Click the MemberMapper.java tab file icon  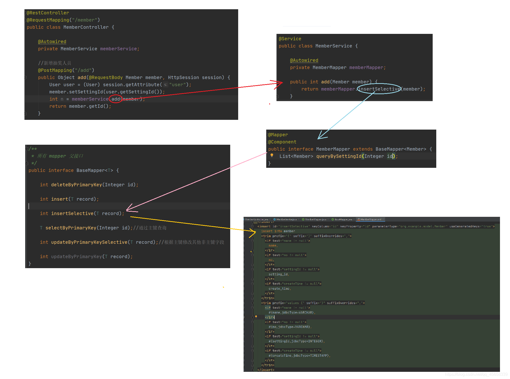click(x=303, y=219)
